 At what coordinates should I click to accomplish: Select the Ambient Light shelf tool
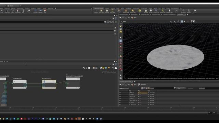[169, 11]
